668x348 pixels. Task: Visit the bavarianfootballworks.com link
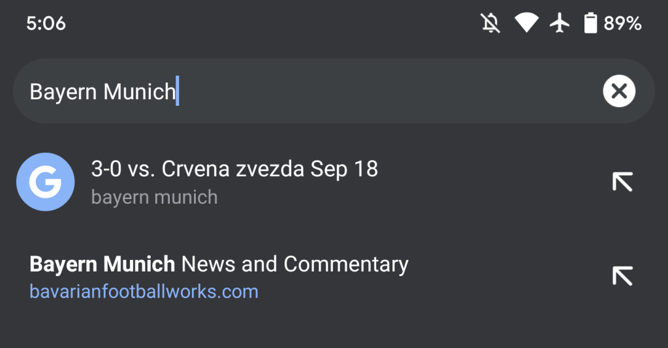pos(144,291)
